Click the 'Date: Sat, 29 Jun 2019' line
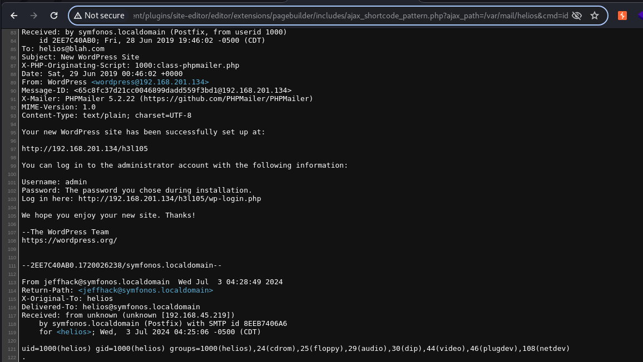Image resolution: width=643 pixels, height=362 pixels. coord(102,74)
